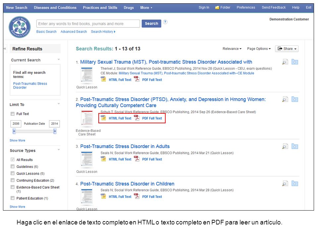Open the Military Sexual Trauma CE Module link

coord(186,73)
